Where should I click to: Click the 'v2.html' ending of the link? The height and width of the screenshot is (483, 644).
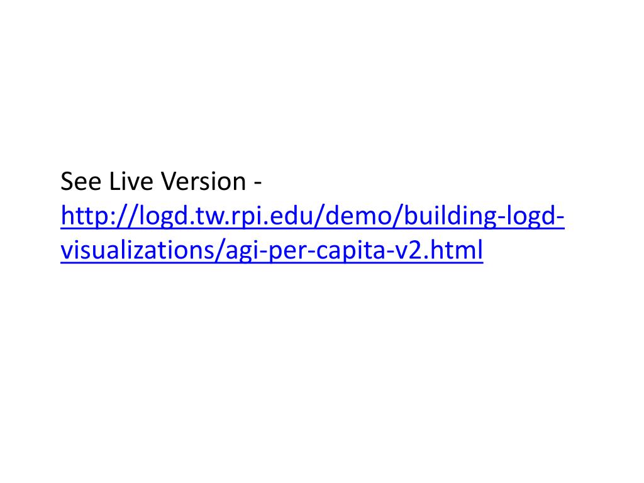(x=438, y=250)
